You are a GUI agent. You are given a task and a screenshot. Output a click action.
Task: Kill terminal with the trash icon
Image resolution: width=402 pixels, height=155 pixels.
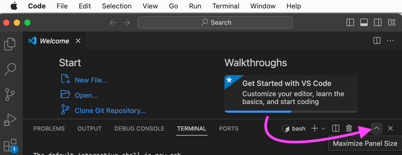click(x=349, y=128)
